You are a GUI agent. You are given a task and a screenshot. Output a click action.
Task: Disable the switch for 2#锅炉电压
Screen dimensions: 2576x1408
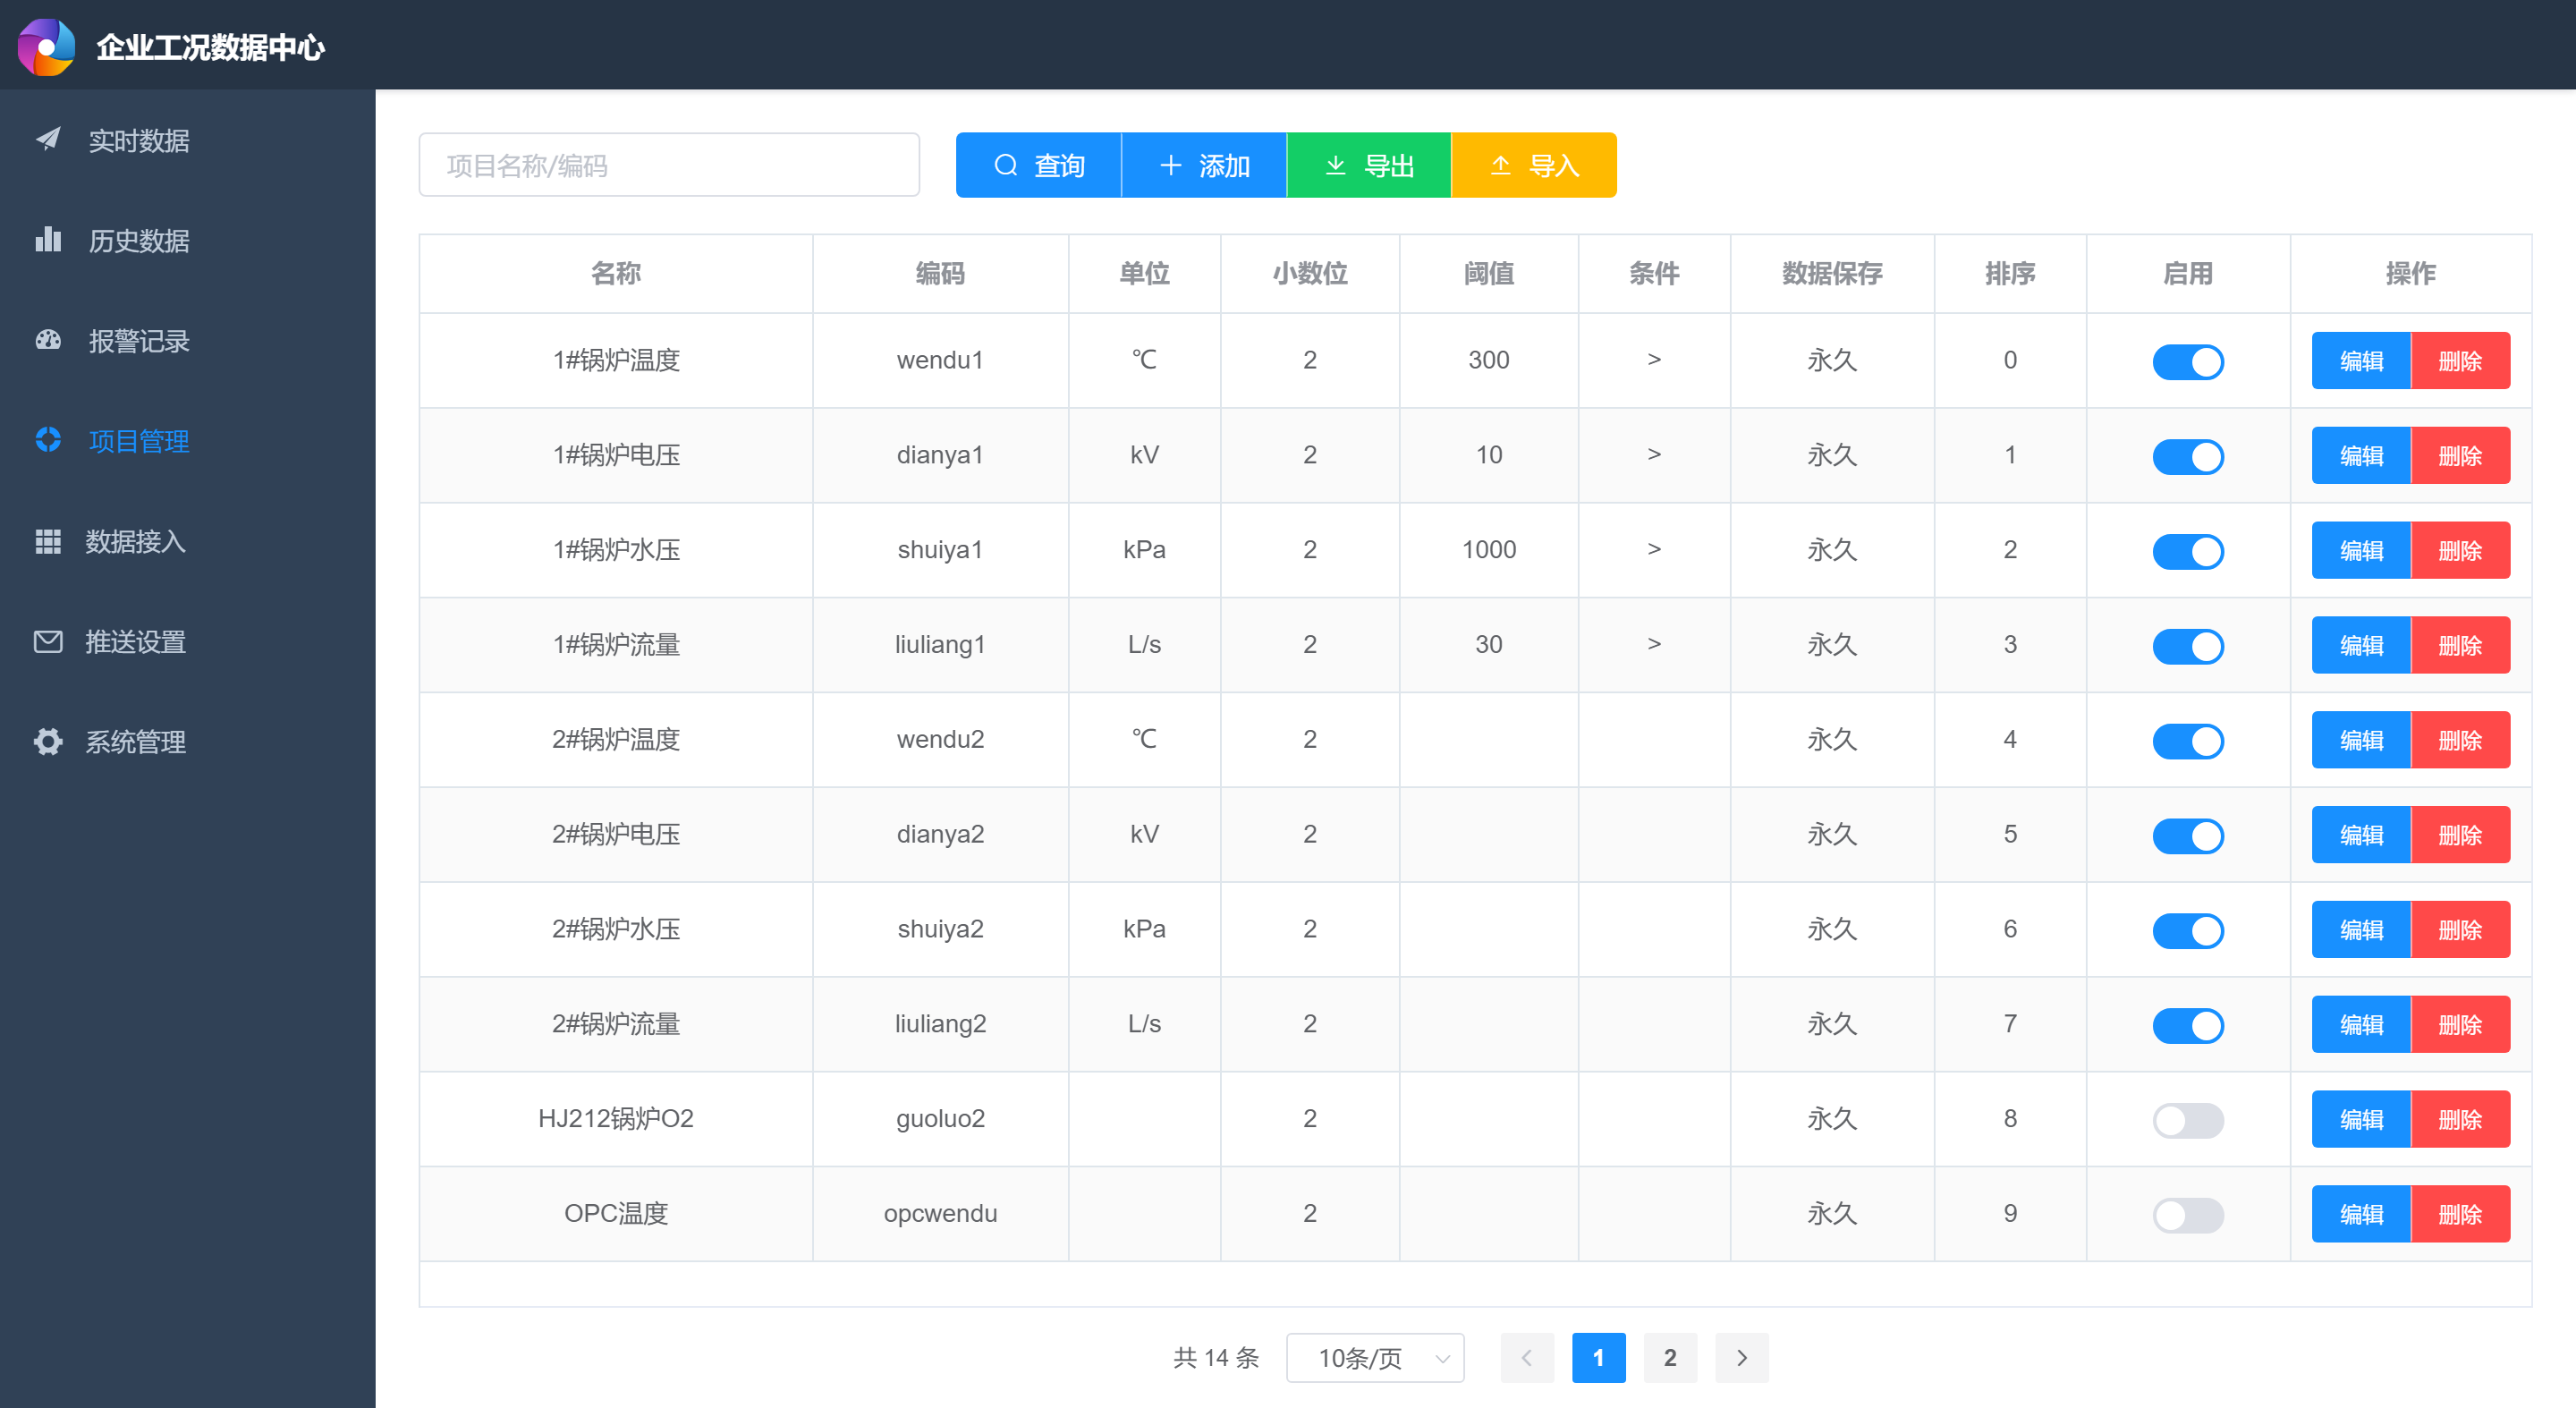pos(2188,836)
